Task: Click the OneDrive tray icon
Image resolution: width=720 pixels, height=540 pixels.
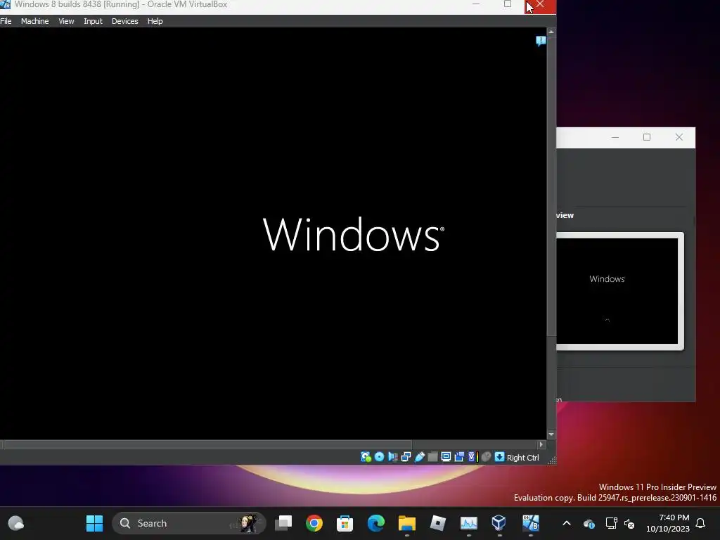Action: pos(589,523)
